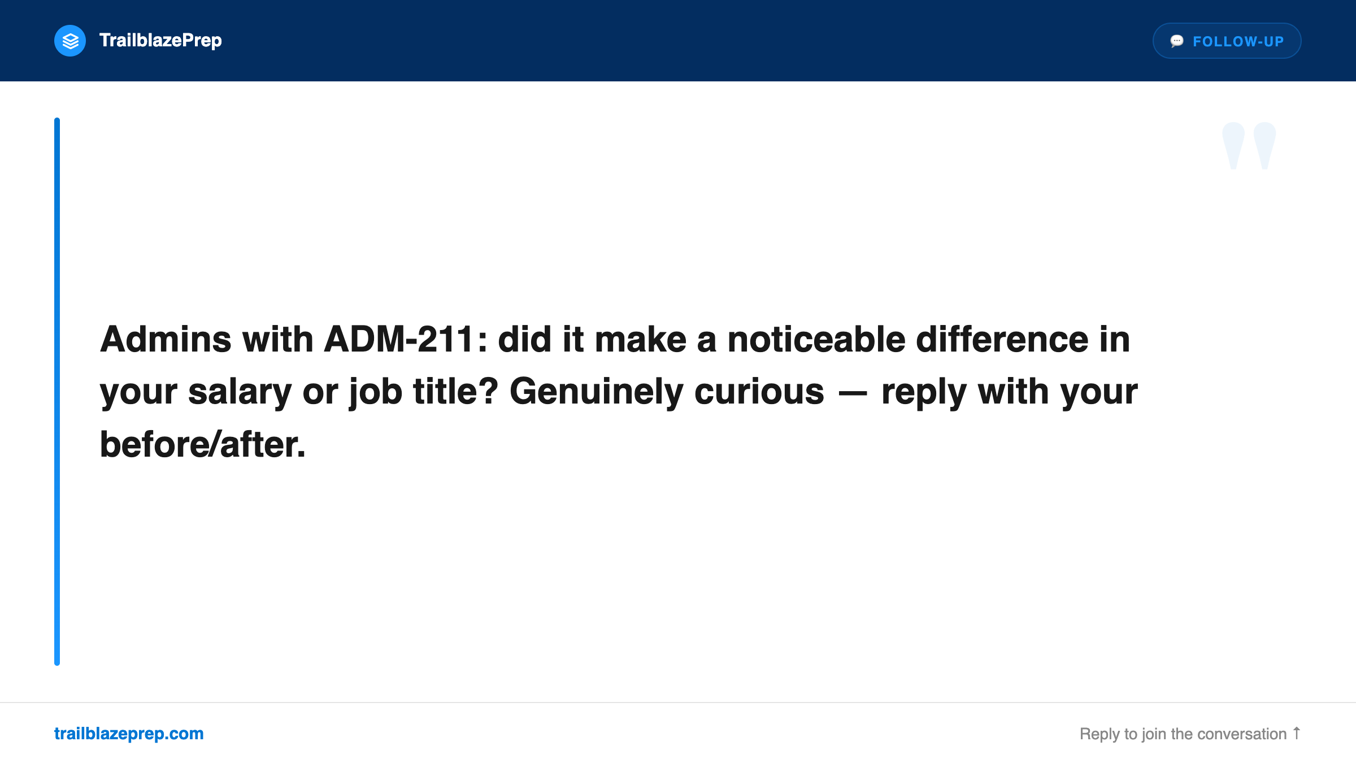Click the speech bubble icon in the header
The width and height of the screenshot is (1356, 763).
[1177, 41]
